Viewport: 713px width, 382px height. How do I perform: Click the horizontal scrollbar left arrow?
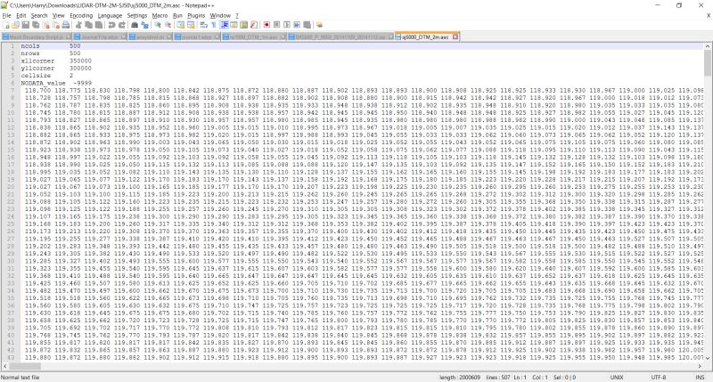click(4, 366)
